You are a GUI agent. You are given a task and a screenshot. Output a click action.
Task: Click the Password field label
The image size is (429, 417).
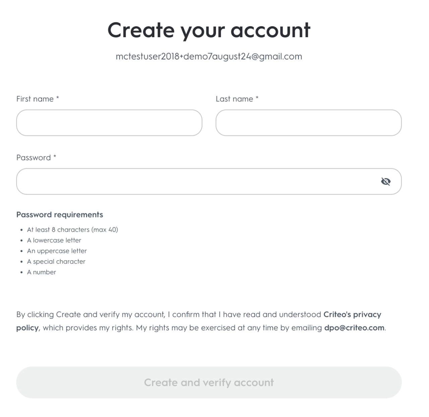[x=34, y=158]
